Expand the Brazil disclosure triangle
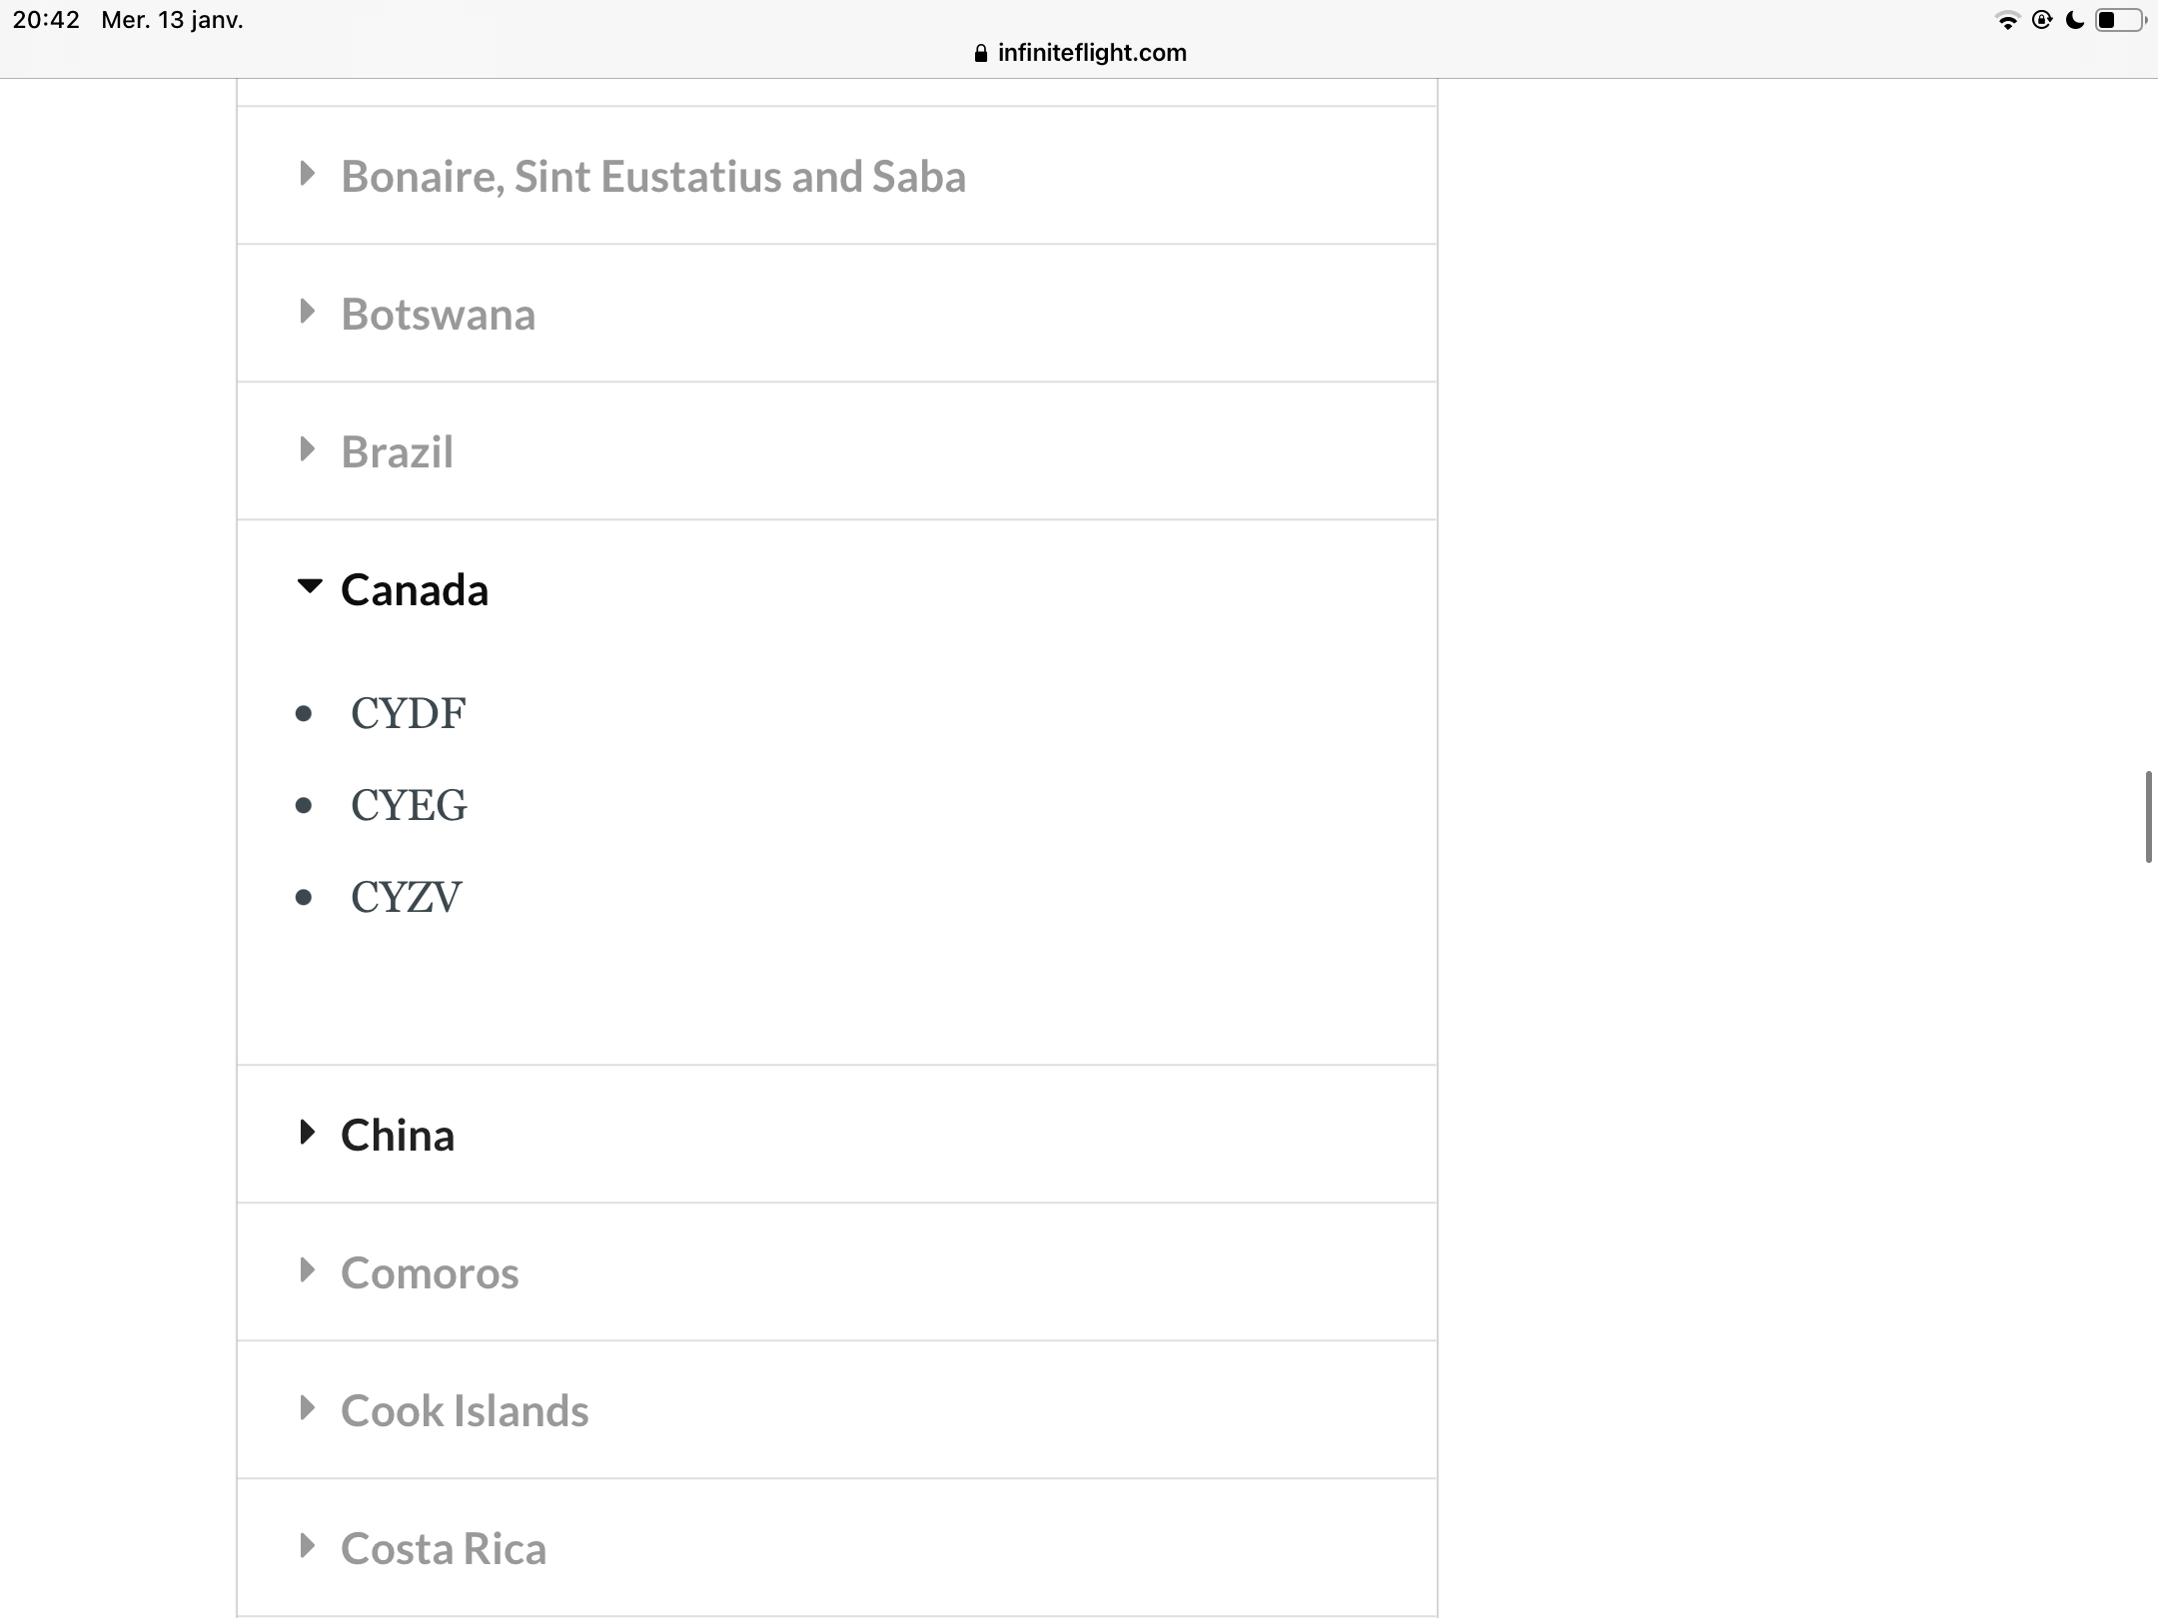The width and height of the screenshot is (2158, 1618). [x=308, y=449]
